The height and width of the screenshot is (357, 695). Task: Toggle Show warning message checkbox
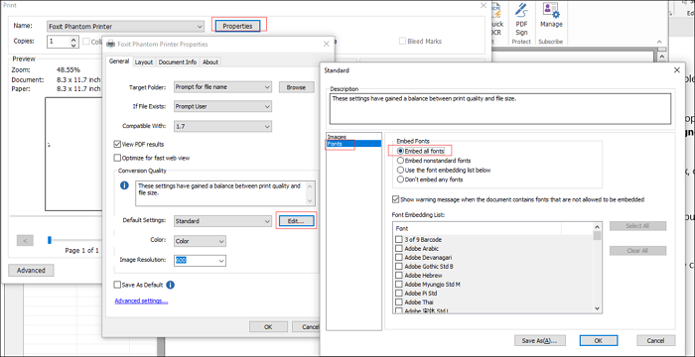click(x=396, y=199)
